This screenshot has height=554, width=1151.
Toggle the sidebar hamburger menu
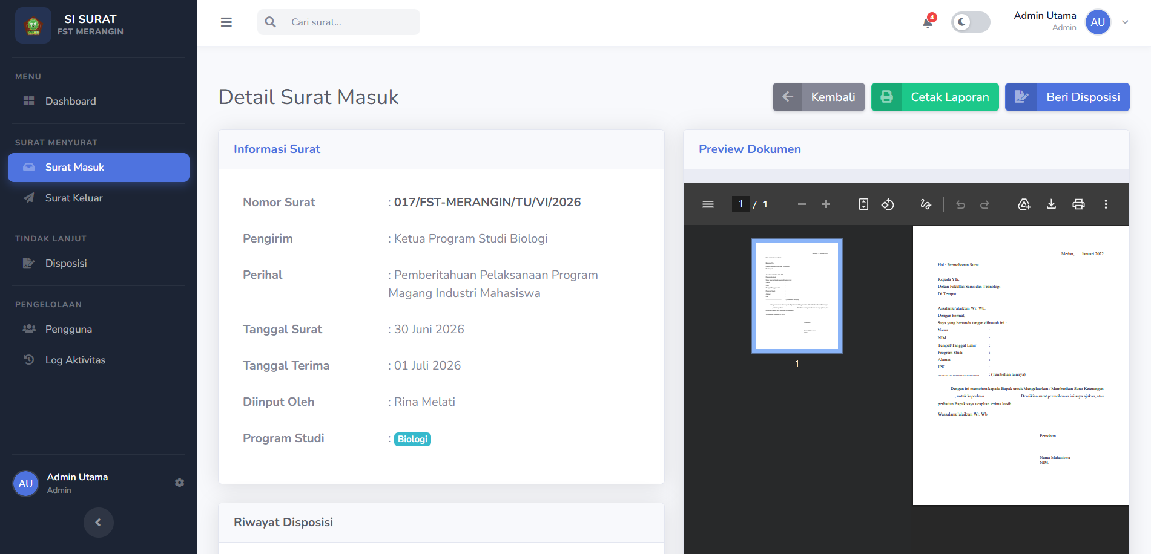tap(226, 22)
